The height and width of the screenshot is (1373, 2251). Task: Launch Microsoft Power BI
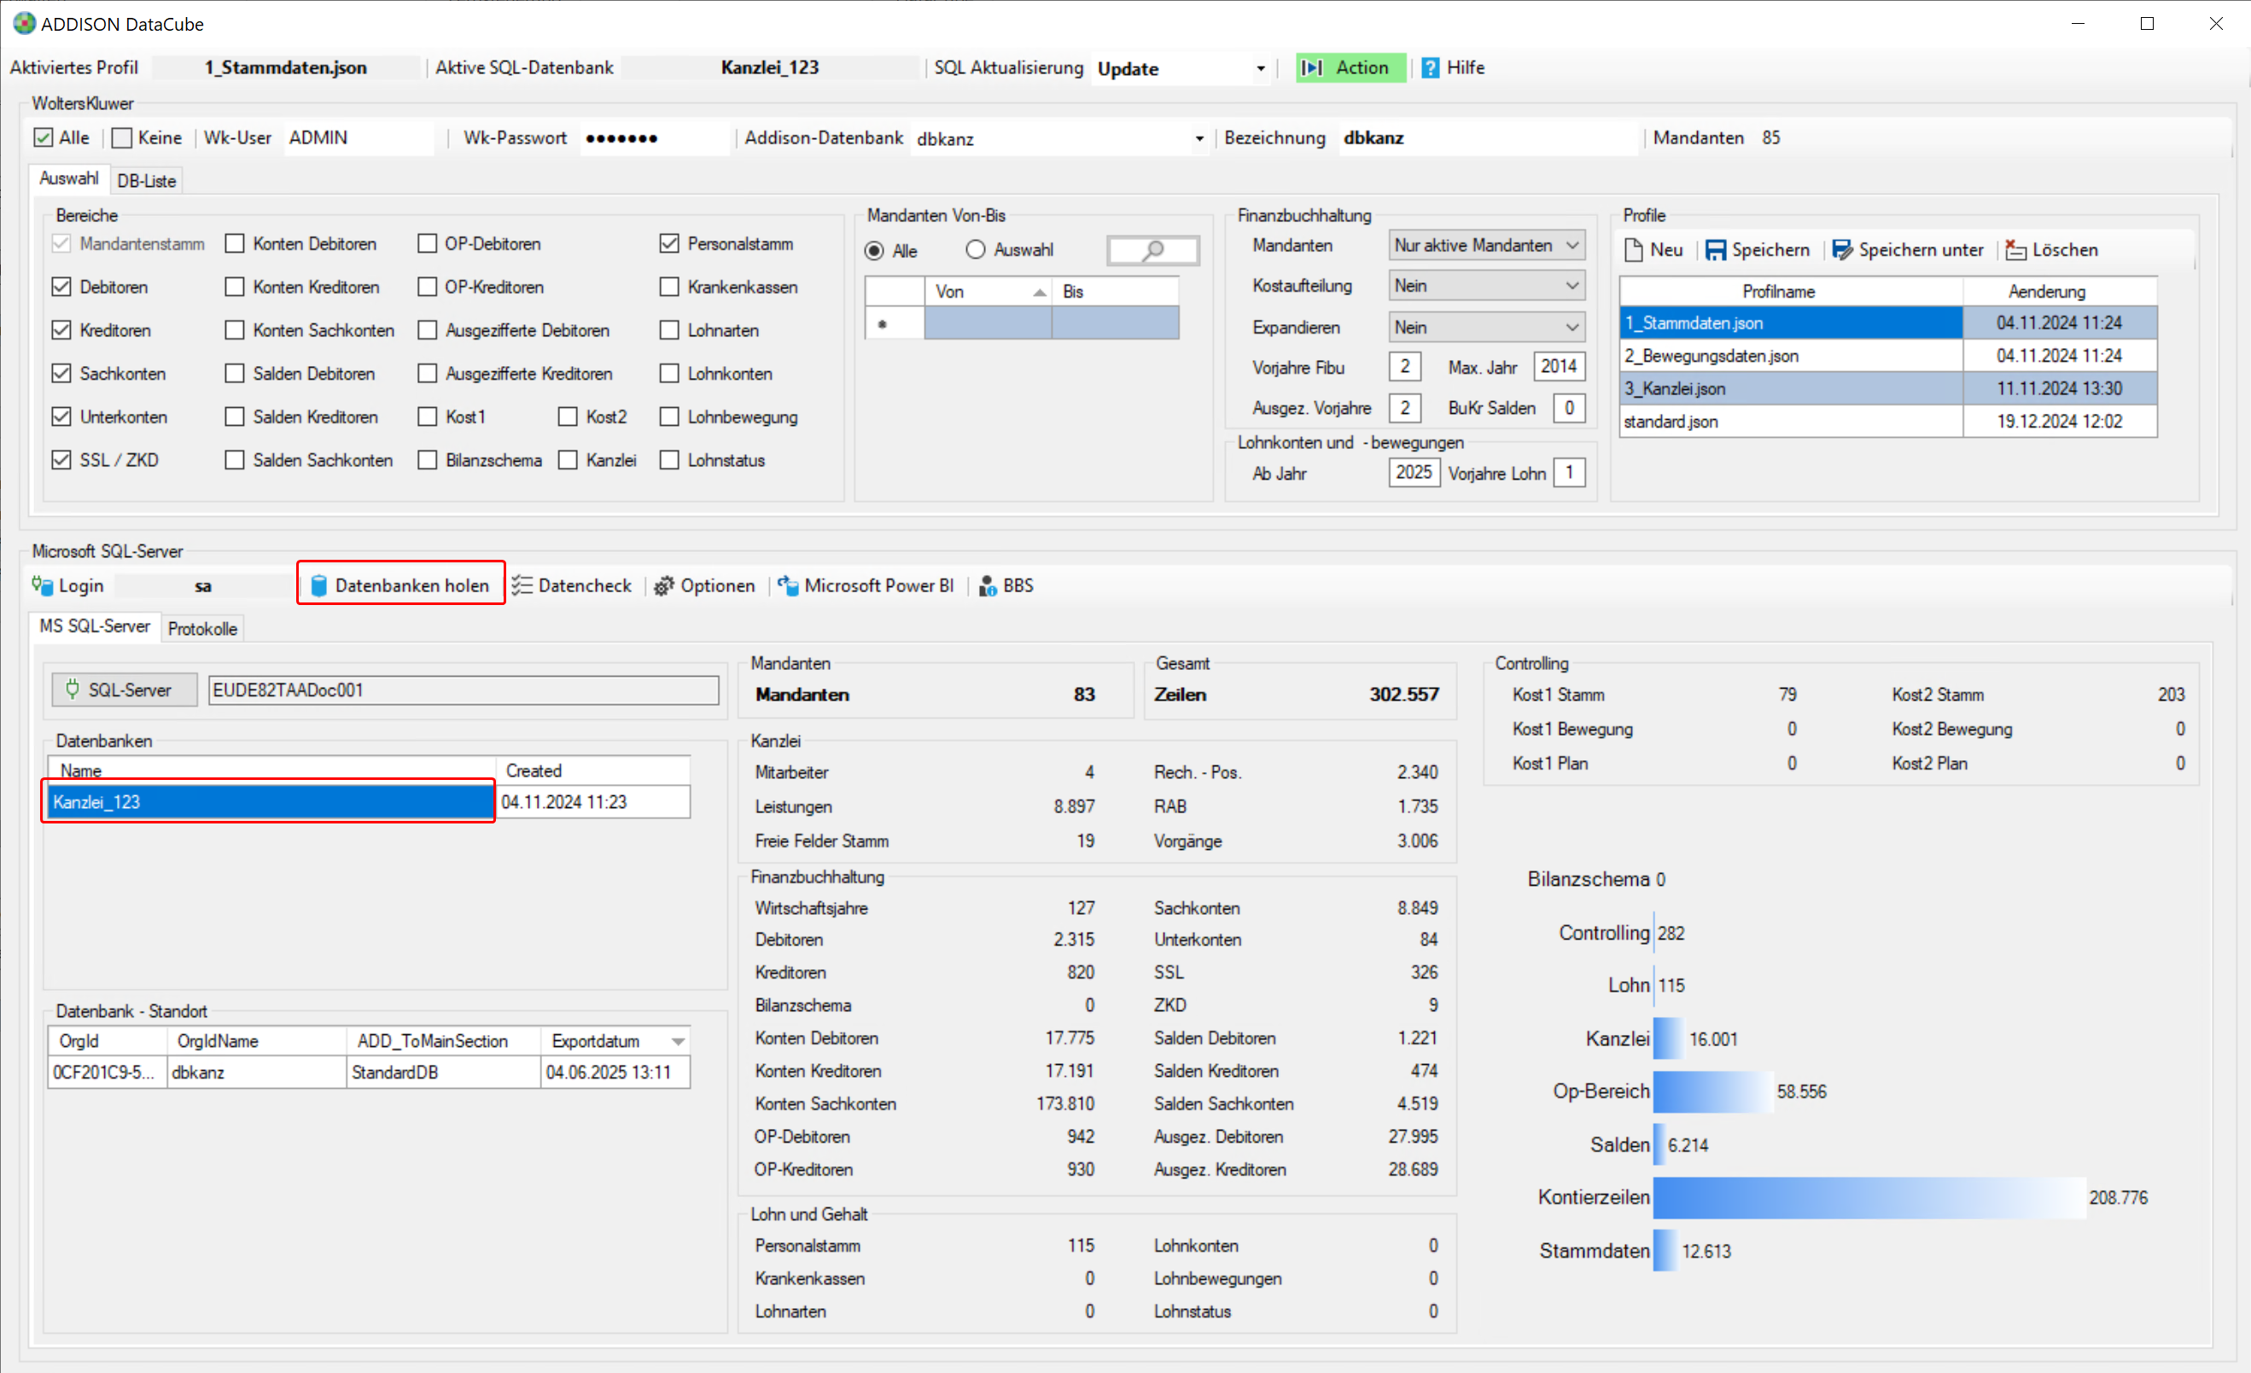coord(865,585)
